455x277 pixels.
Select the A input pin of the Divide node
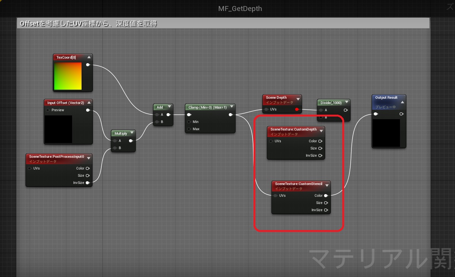(x=321, y=110)
